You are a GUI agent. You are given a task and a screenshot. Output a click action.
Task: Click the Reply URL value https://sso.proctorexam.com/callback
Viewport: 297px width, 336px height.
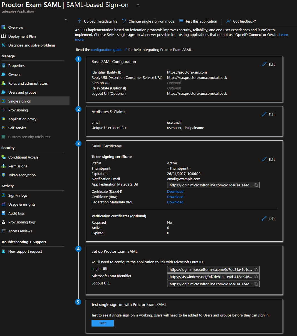click(197, 78)
